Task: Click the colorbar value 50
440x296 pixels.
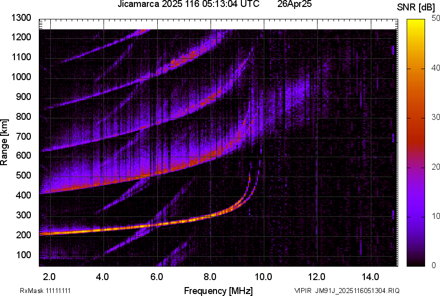Action: coord(436,18)
